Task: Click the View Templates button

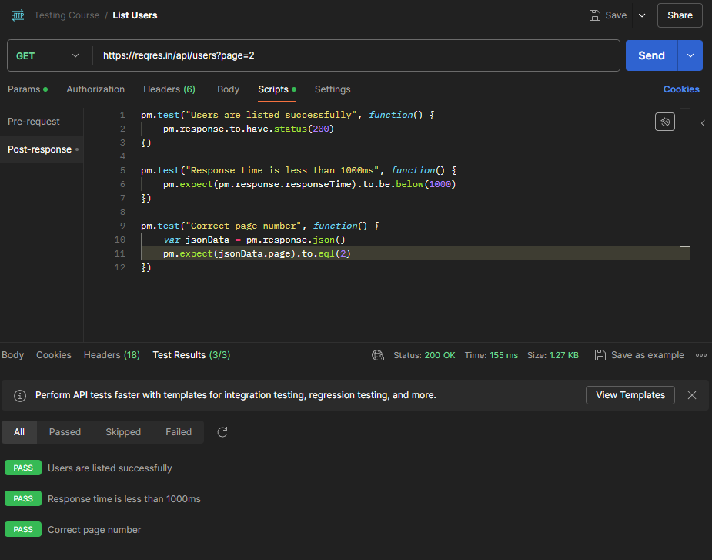Action: pos(630,395)
